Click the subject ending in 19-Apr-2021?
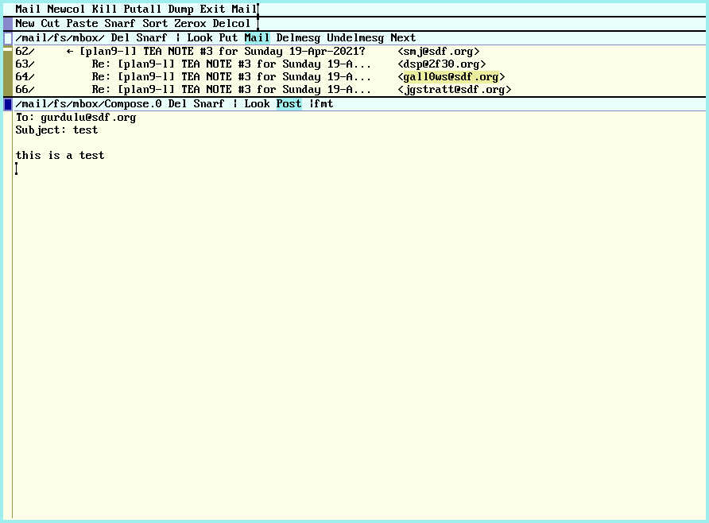 point(222,52)
